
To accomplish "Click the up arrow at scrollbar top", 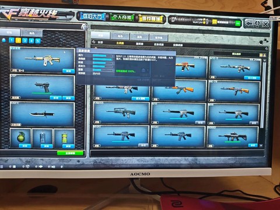I will [264, 61].
